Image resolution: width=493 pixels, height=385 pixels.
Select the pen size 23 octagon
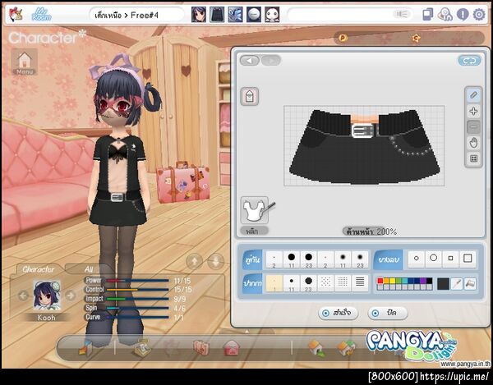309,283
